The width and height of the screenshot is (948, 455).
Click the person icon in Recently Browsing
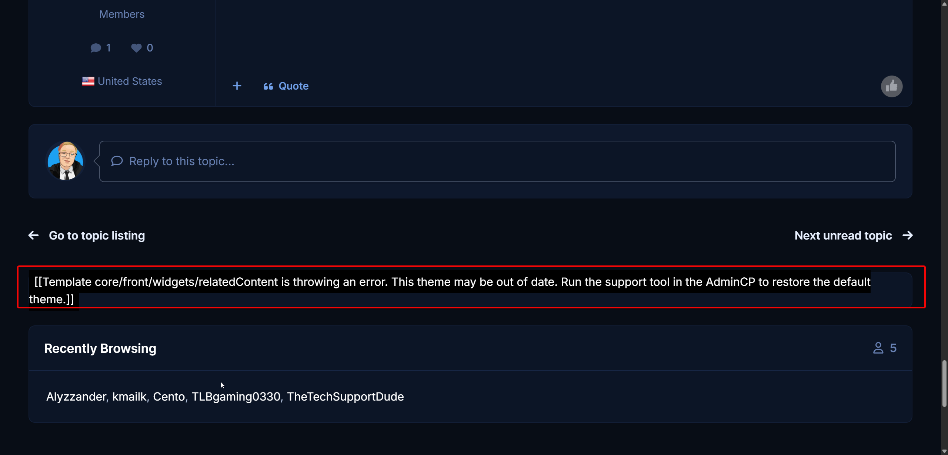click(878, 348)
